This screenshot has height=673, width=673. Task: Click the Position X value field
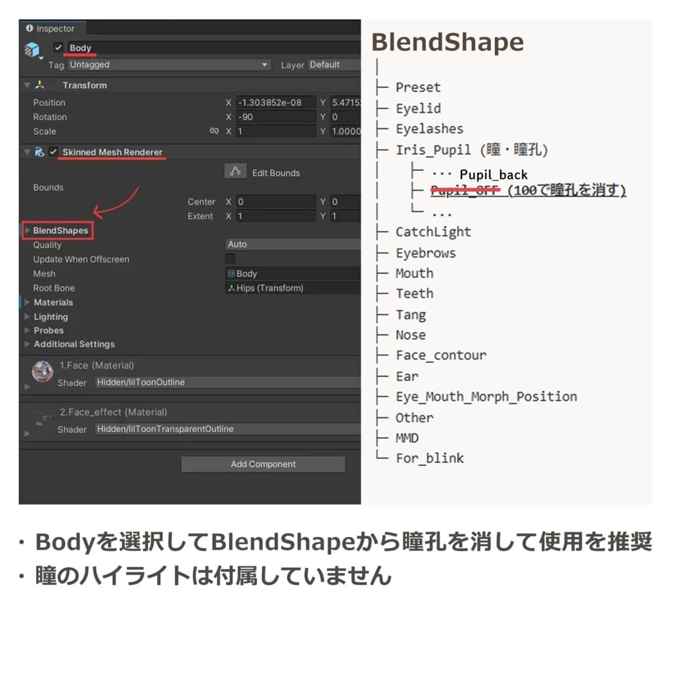tap(276, 103)
